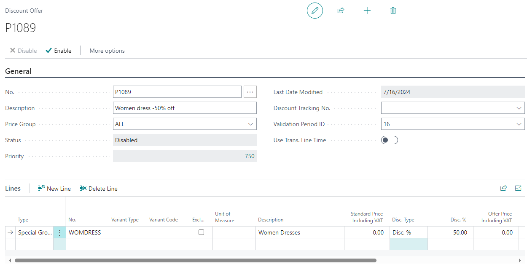Viewport: 527px width, 267px height.
Task: Expand Lines section to full page icon
Action: point(519,189)
